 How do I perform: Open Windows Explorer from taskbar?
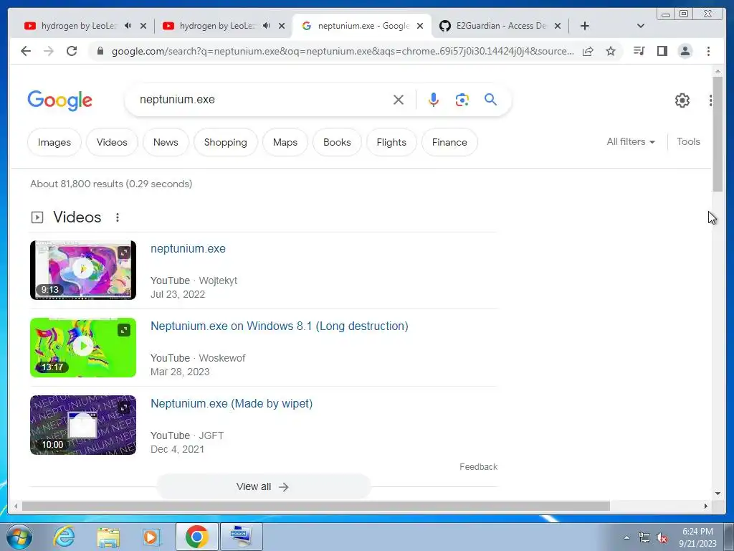(108, 537)
